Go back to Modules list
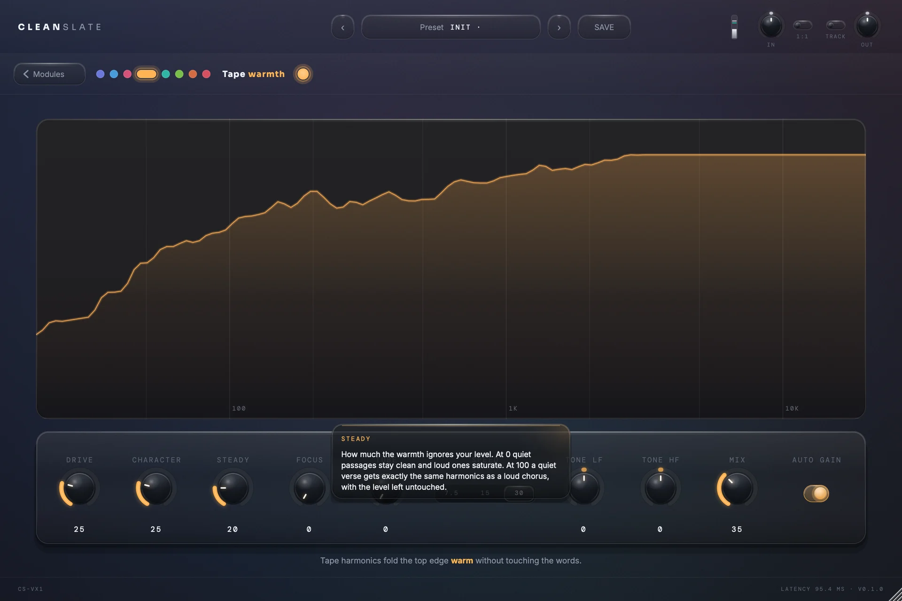The width and height of the screenshot is (902, 601). (x=49, y=74)
